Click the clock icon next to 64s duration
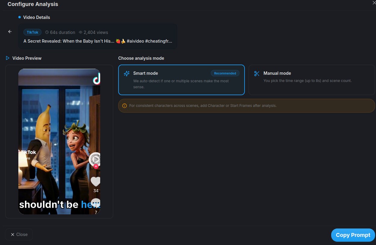This screenshot has height=245, width=376. click(47, 32)
